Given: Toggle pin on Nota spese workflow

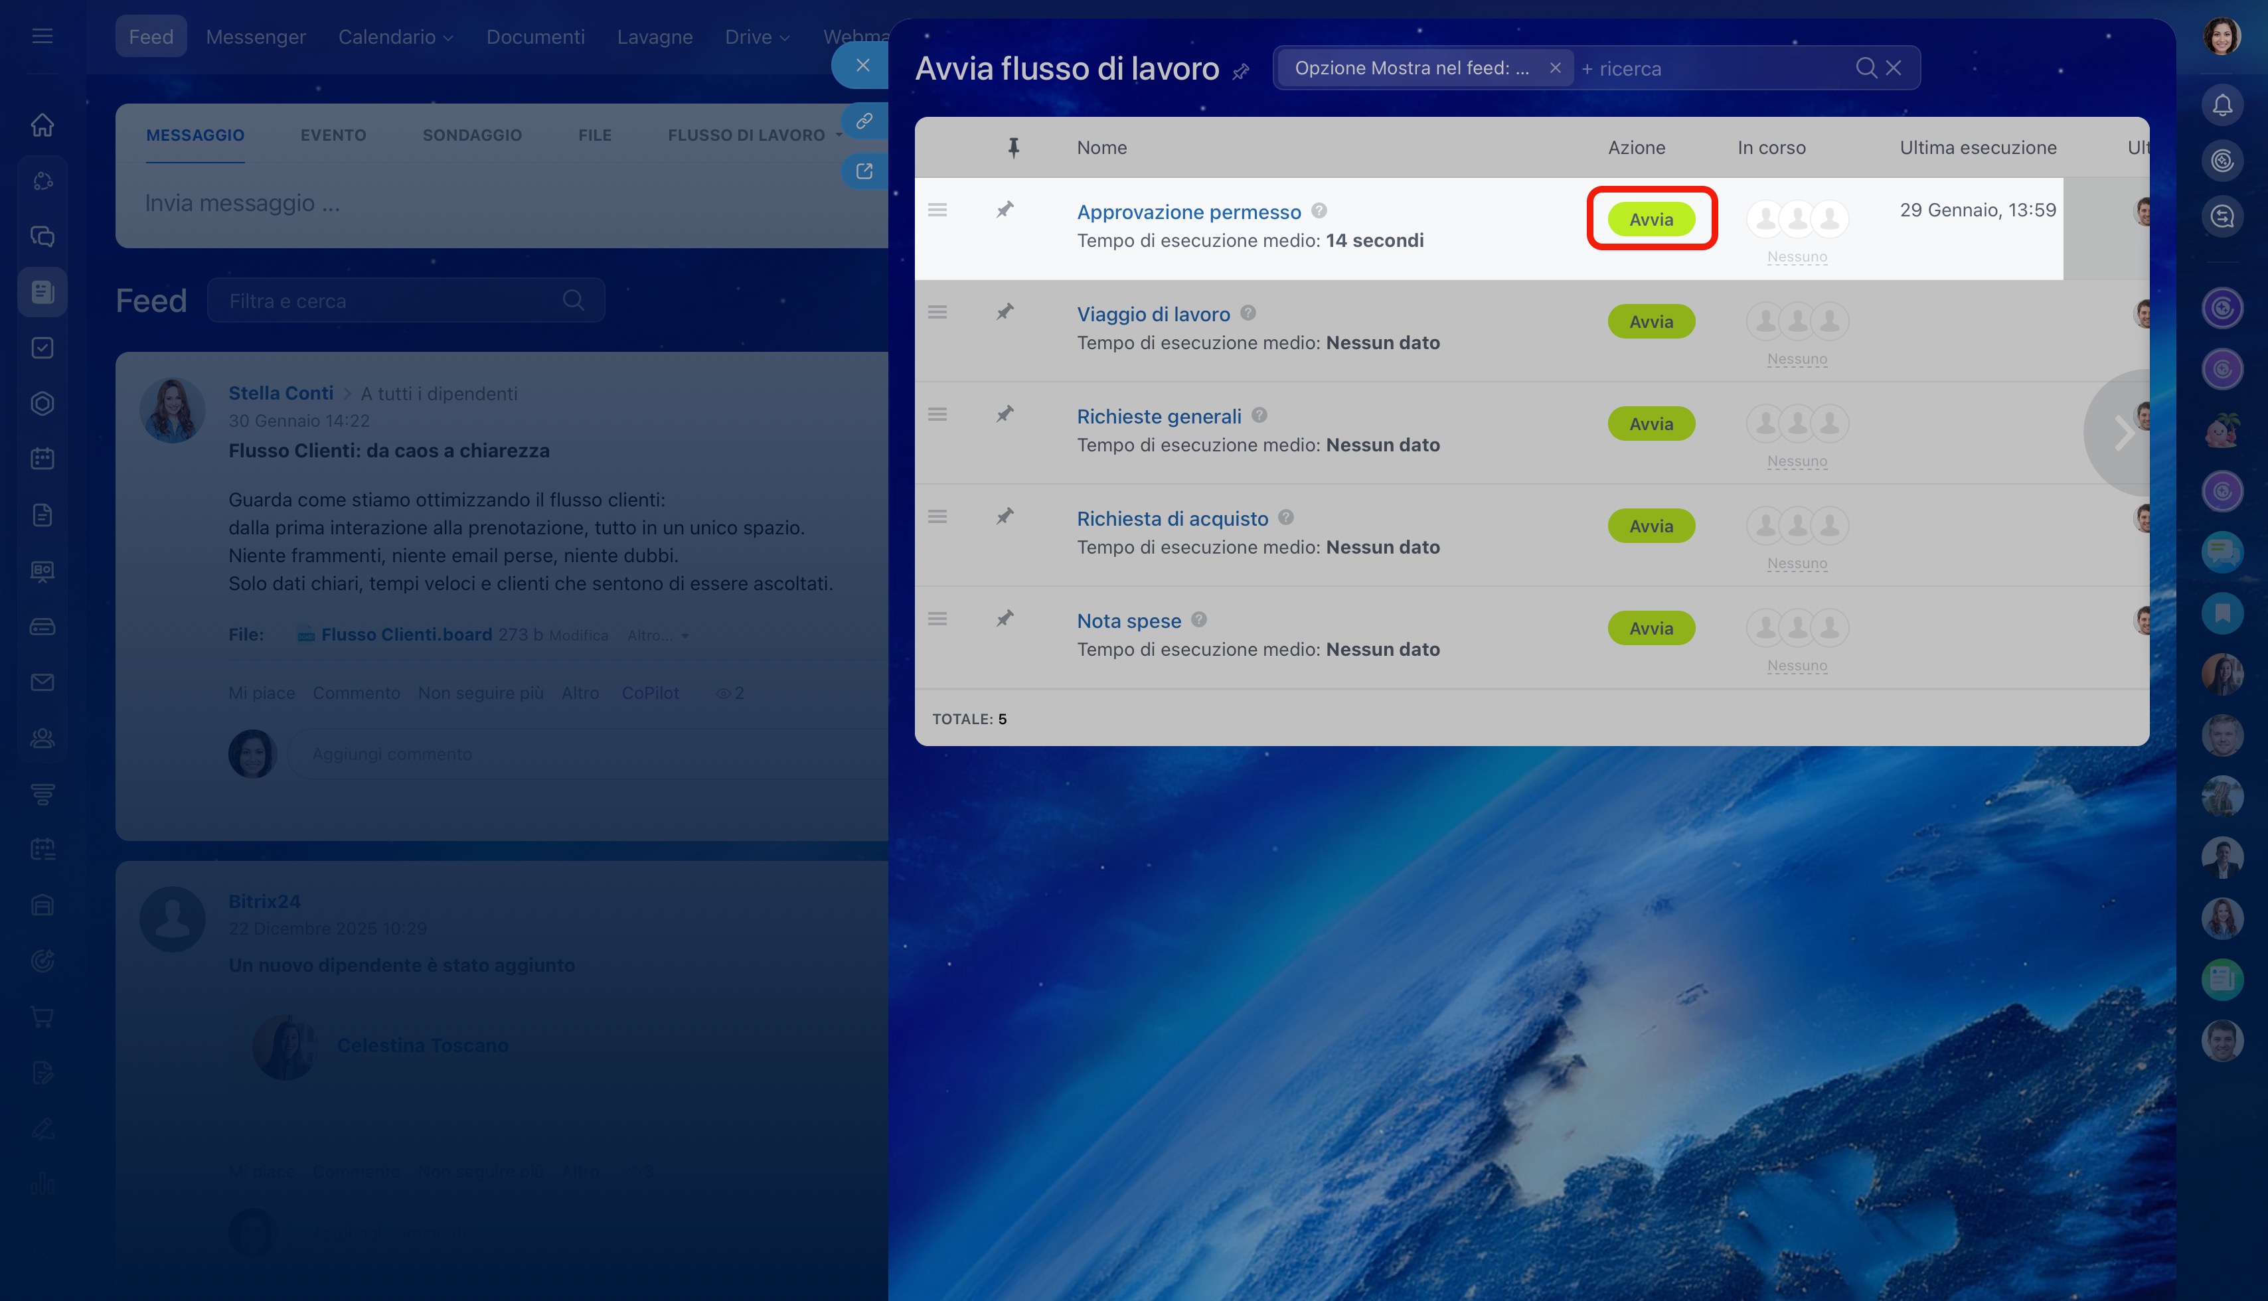Looking at the screenshot, I should pyautogui.click(x=1005, y=619).
